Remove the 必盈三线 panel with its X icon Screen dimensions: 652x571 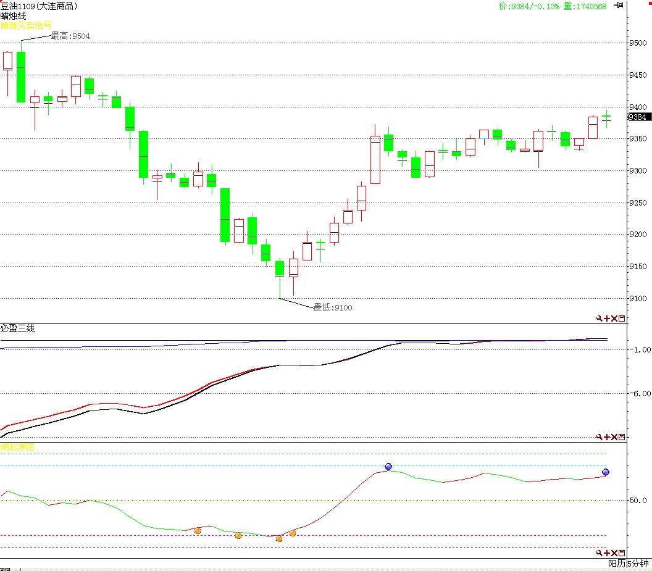click(x=614, y=436)
